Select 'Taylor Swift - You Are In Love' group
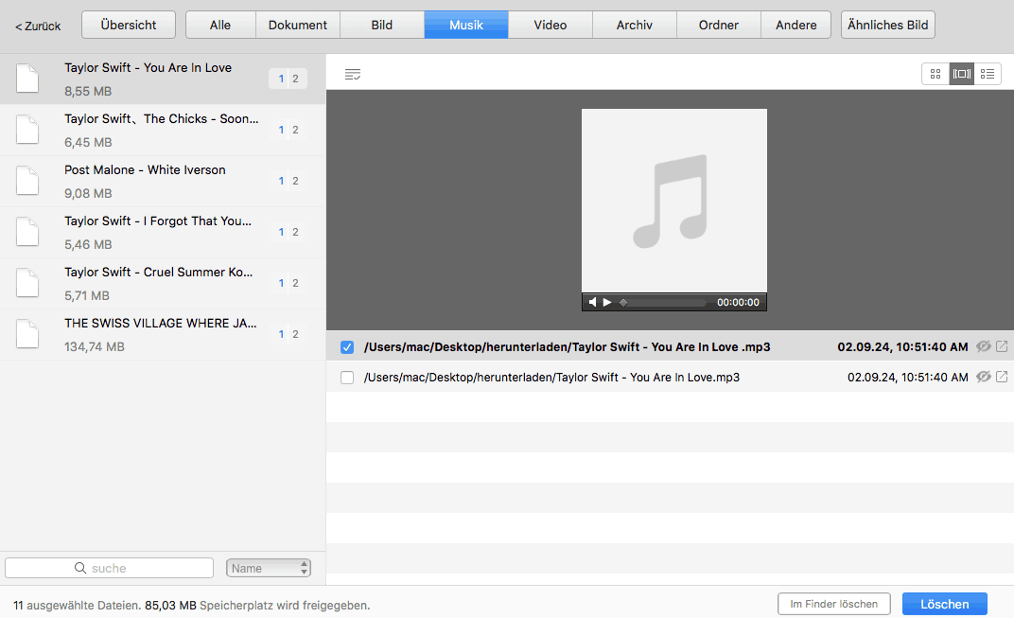Screen dimensions: 1014x618 pos(163,79)
